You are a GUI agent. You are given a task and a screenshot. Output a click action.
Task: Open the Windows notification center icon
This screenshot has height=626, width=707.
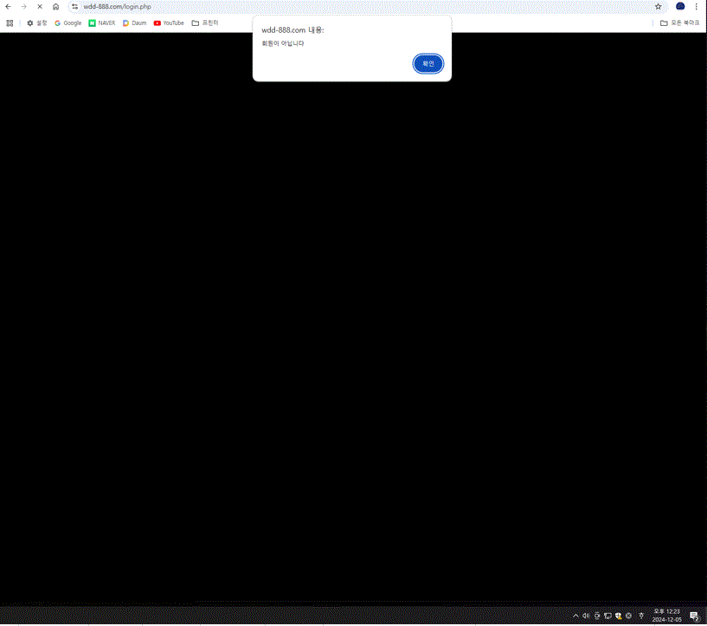694,616
